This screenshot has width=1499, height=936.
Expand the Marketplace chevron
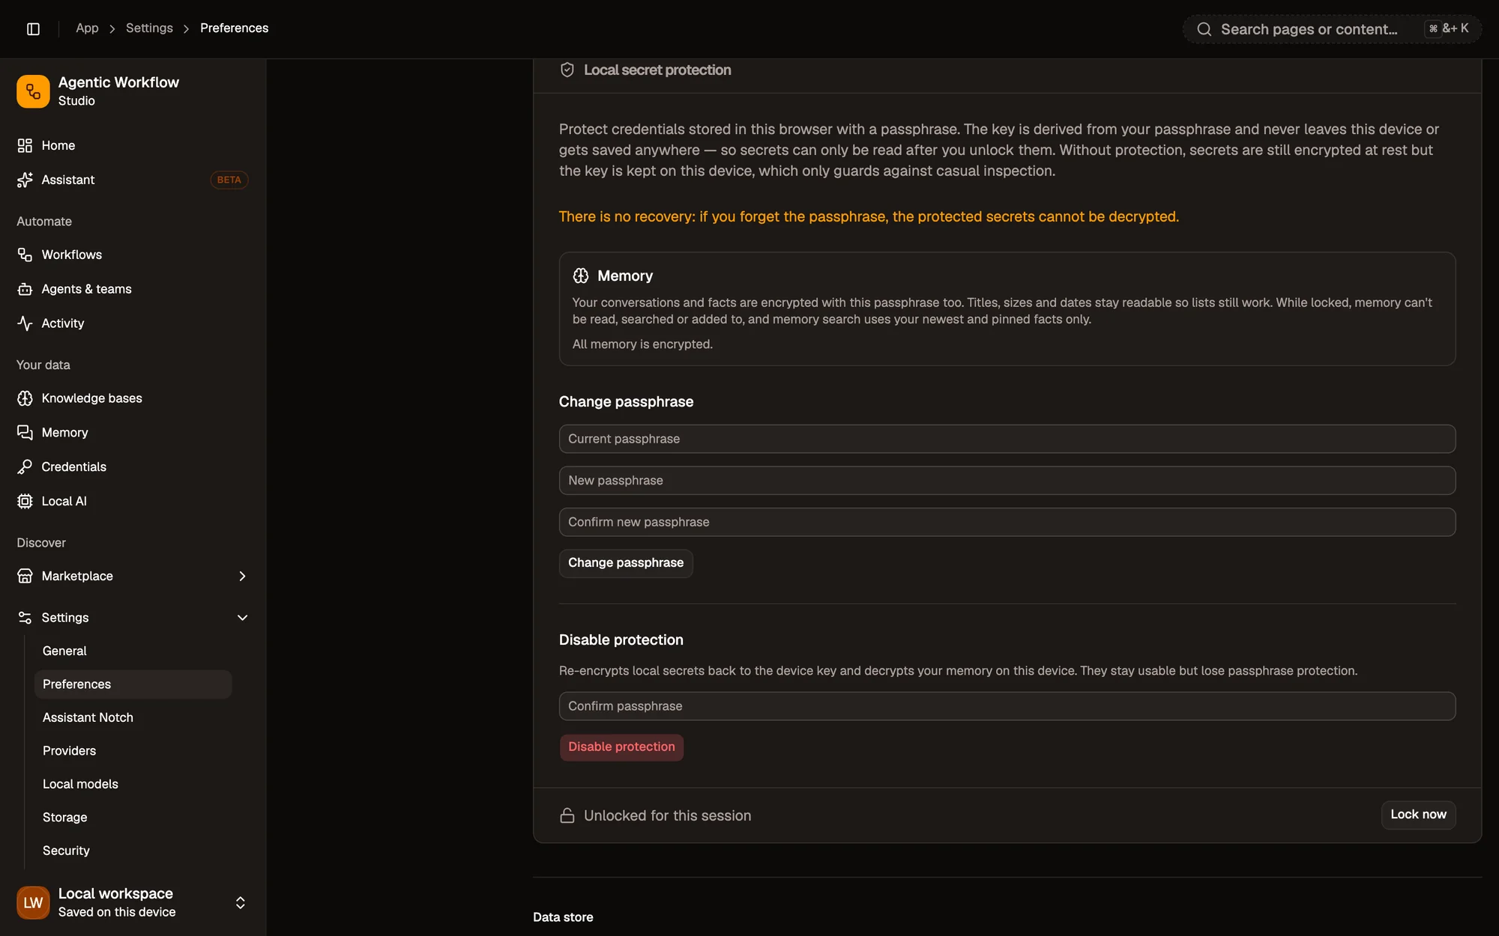point(242,576)
